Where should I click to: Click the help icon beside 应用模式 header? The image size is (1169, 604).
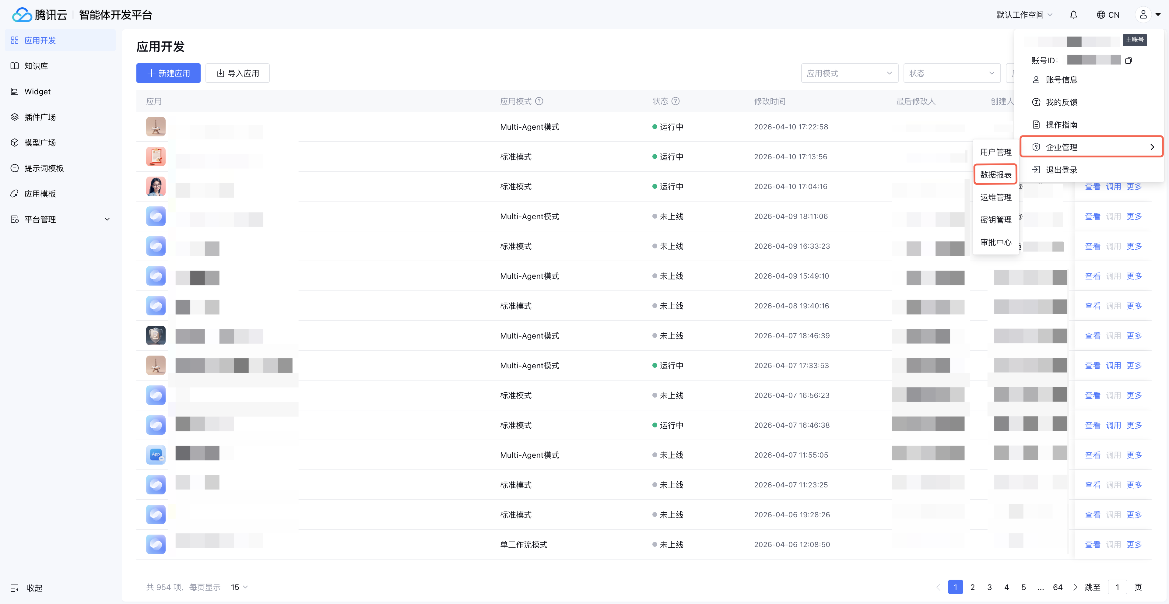tap(539, 101)
